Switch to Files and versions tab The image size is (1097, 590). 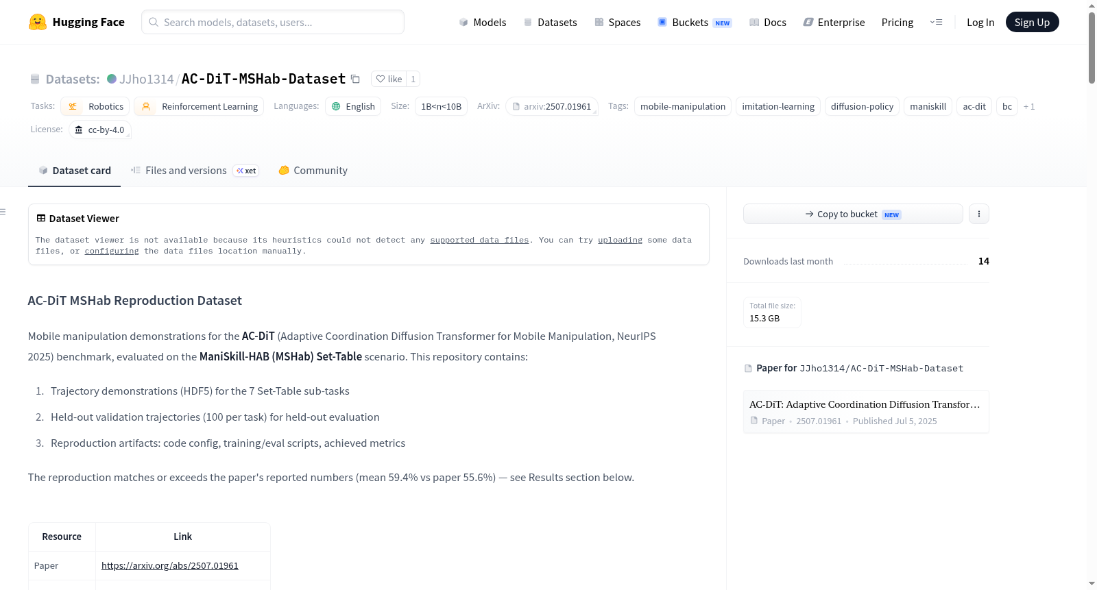195,171
